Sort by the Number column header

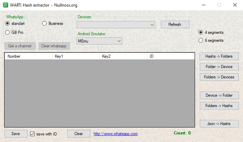(28, 56)
